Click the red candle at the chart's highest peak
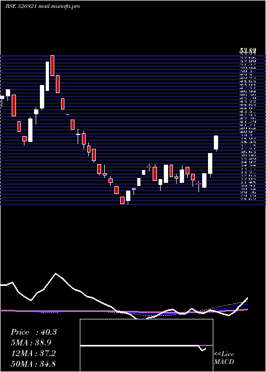Image resolution: width=266 pixels, height=372 pixels. [52, 66]
